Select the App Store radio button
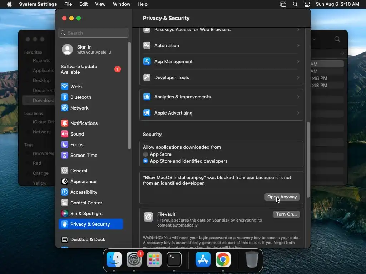Image resolution: width=366 pixels, height=274 pixels. (x=145, y=154)
